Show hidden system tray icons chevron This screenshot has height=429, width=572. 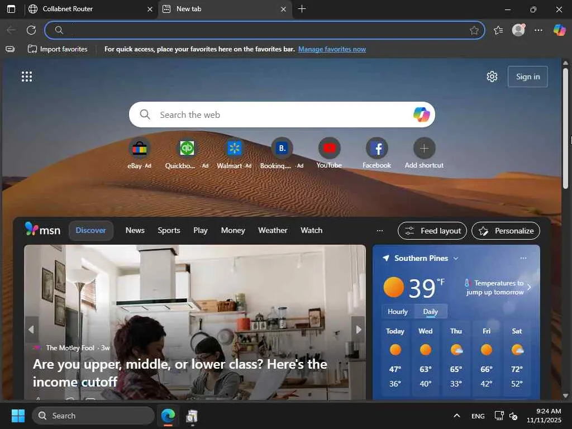pyautogui.click(x=457, y=416)
